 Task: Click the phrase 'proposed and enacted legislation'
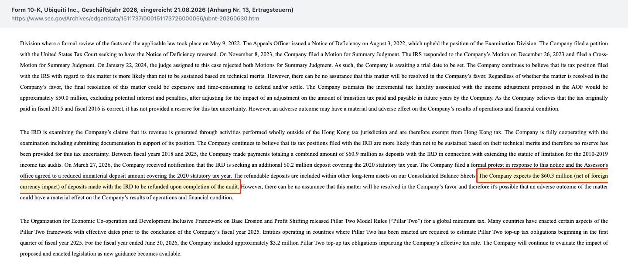tap(61, 254)
